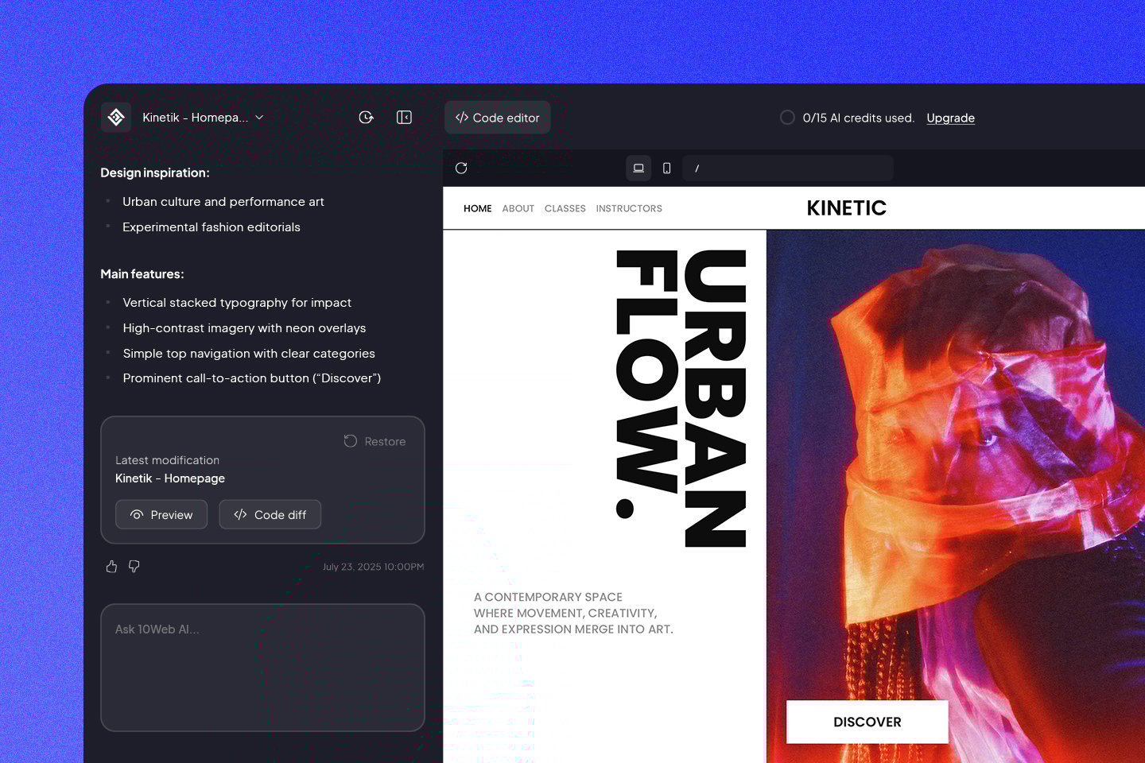The width and height of the screenshot is (1145, 763).
Task: Open the Code editor
Action: 497,118
